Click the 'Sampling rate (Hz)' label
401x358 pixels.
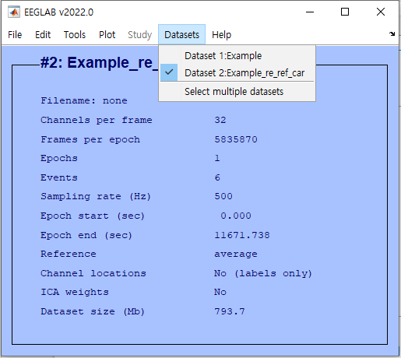point(96,196)
